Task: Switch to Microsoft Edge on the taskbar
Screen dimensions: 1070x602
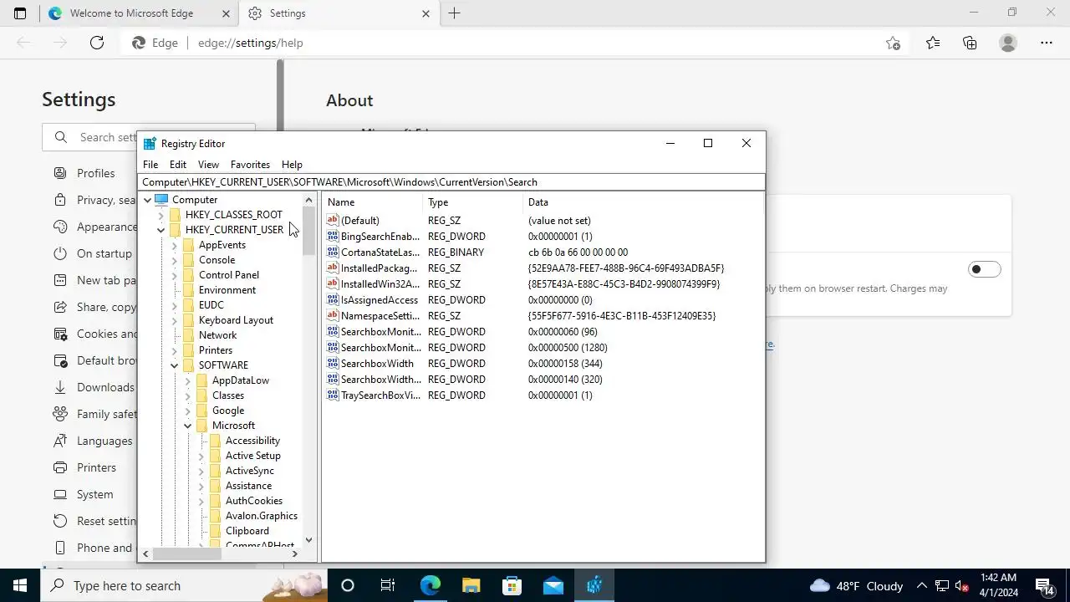Action: pos(430,585)
